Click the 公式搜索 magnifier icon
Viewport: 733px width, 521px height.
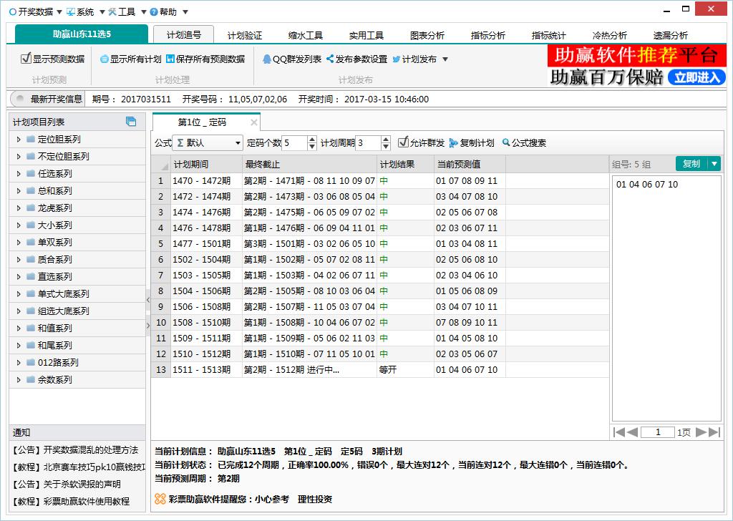(506, 143)
